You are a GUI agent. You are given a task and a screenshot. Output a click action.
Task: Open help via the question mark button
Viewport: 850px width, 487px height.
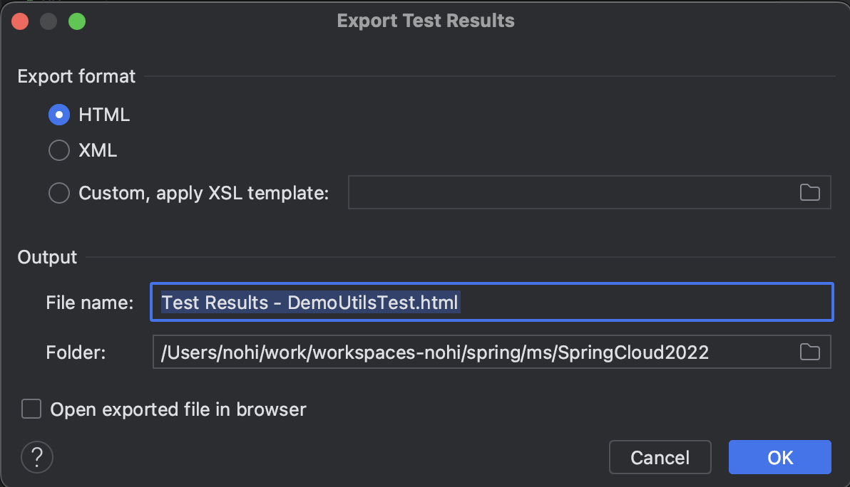click(37, 457)
